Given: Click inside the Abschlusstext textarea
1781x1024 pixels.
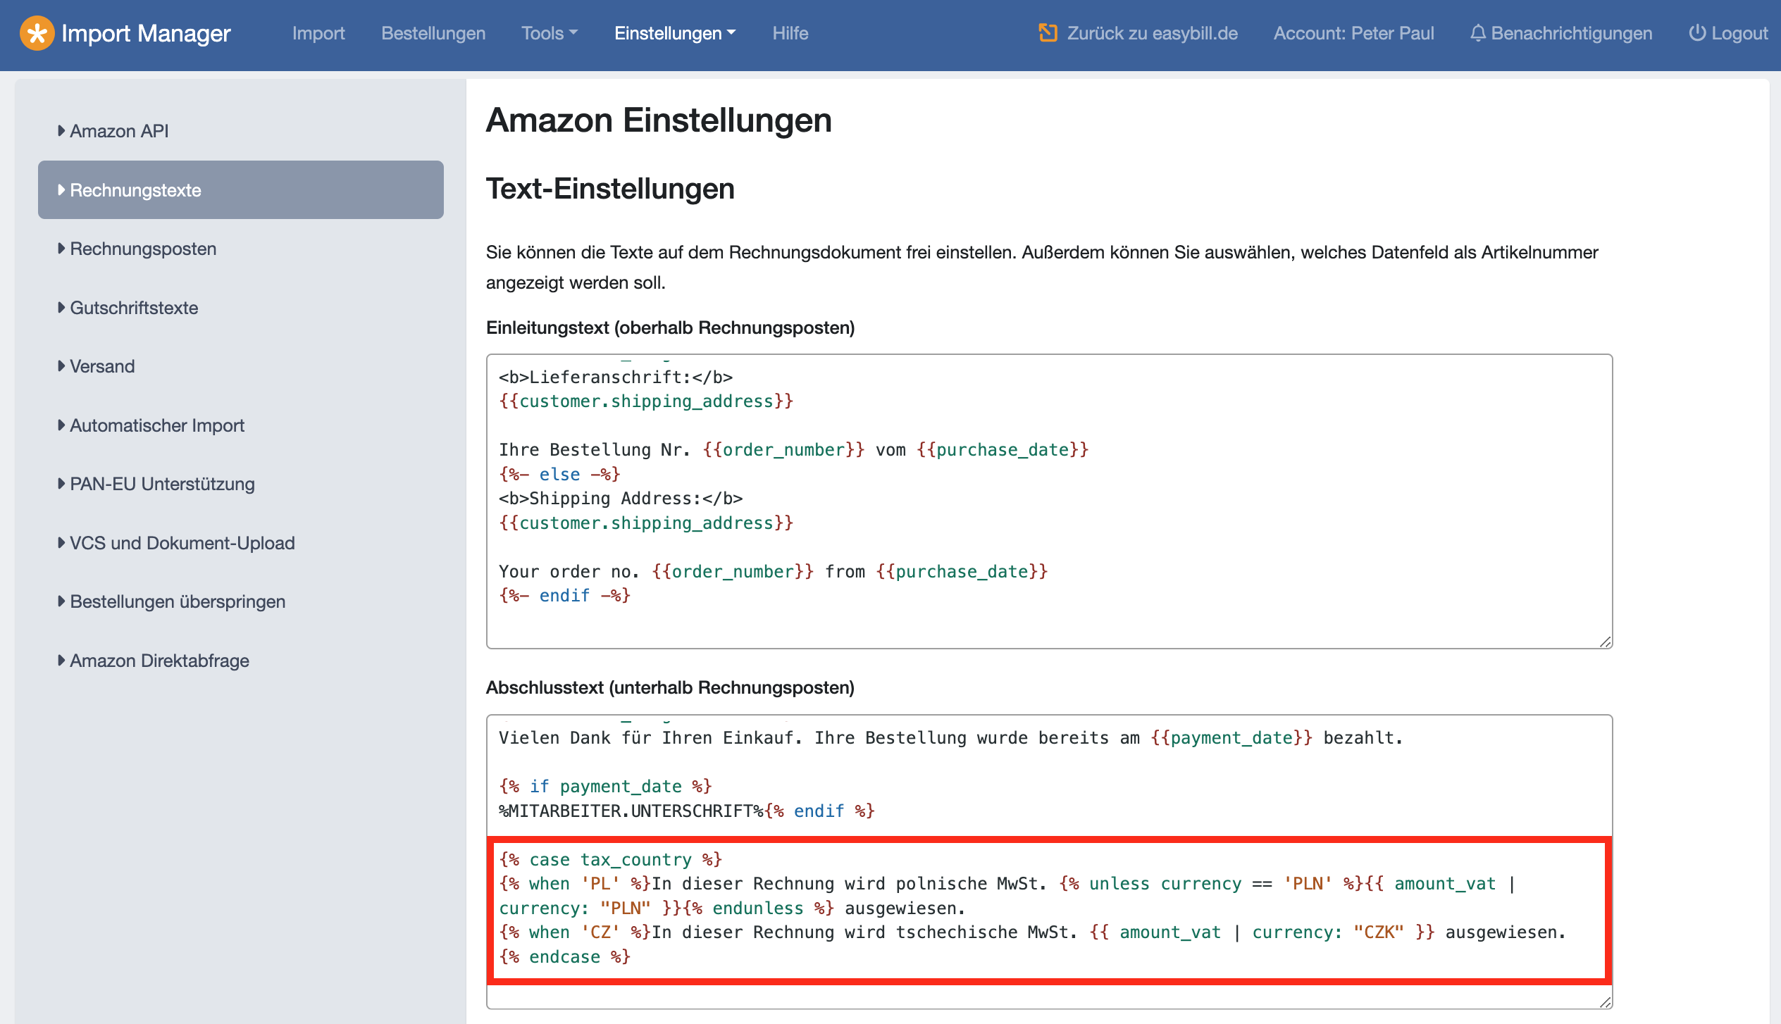Looking at the screenshot, I should pyautogui.click(x=1049, y=862).
